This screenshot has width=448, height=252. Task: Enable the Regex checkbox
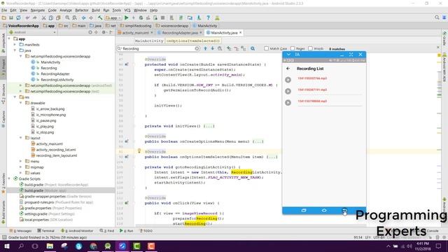point(293,48)
